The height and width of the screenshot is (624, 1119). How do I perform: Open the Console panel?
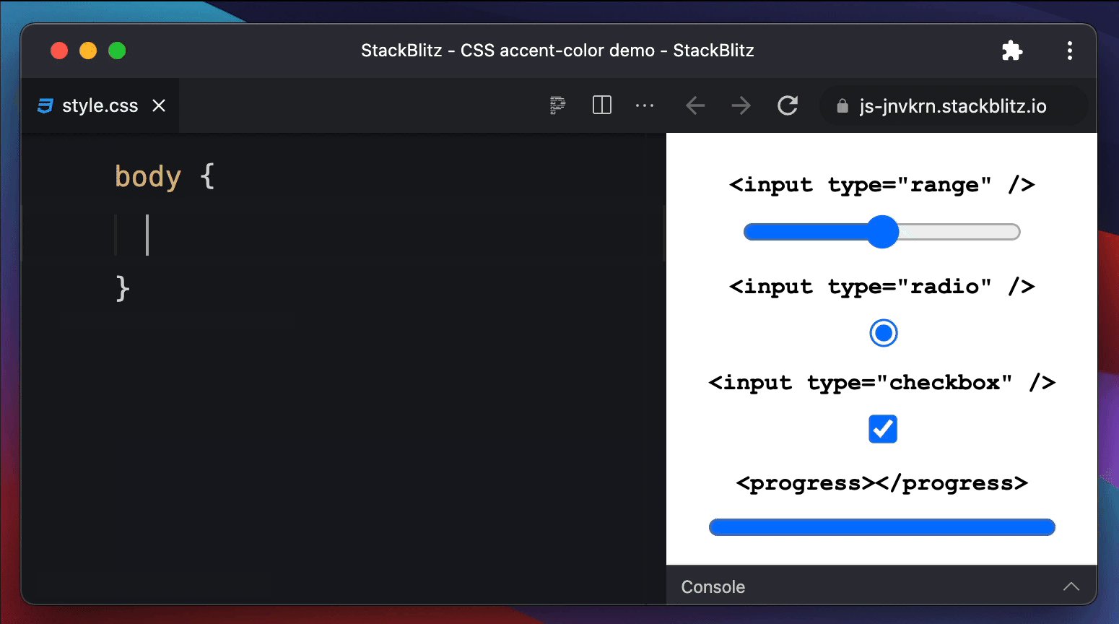coord(713,586)
